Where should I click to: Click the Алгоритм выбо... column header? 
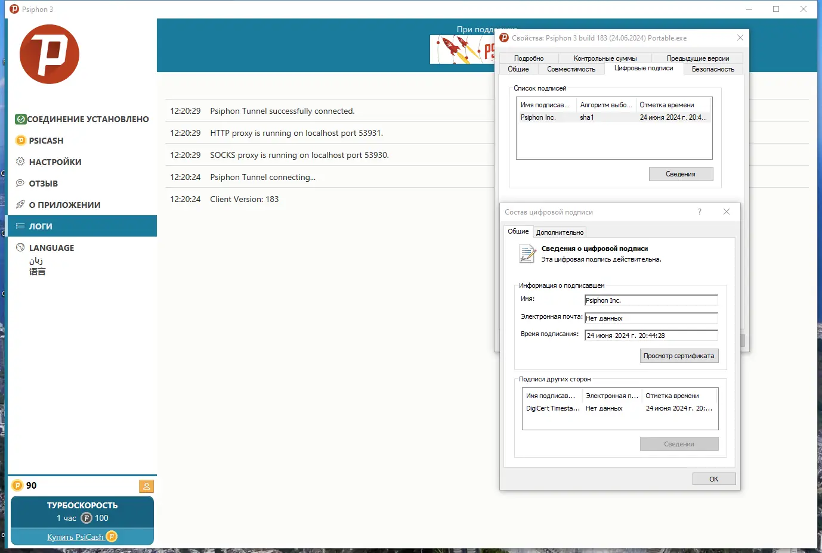pyautogui.click(x=606, y=105)
